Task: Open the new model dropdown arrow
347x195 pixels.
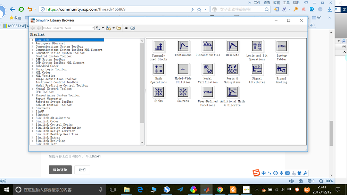Action: tap(114, 28)
